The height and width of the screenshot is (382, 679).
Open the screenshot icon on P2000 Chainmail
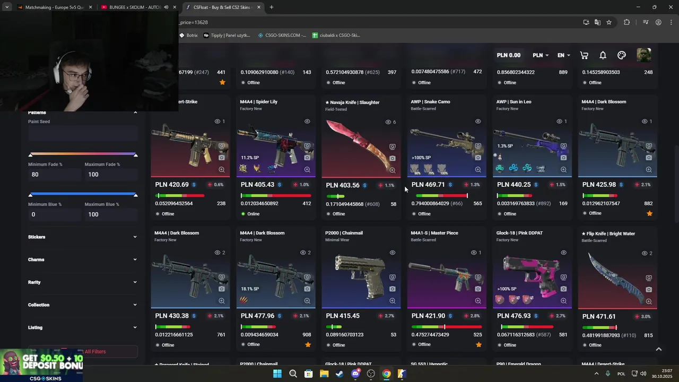point(393,289)
